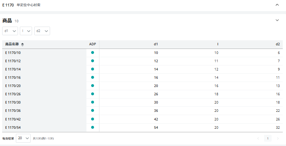The width and height of the screenshot is (286, 146).
Task: Open the rows per page dropdown showing 20
Action: click(x=23, y=138)
